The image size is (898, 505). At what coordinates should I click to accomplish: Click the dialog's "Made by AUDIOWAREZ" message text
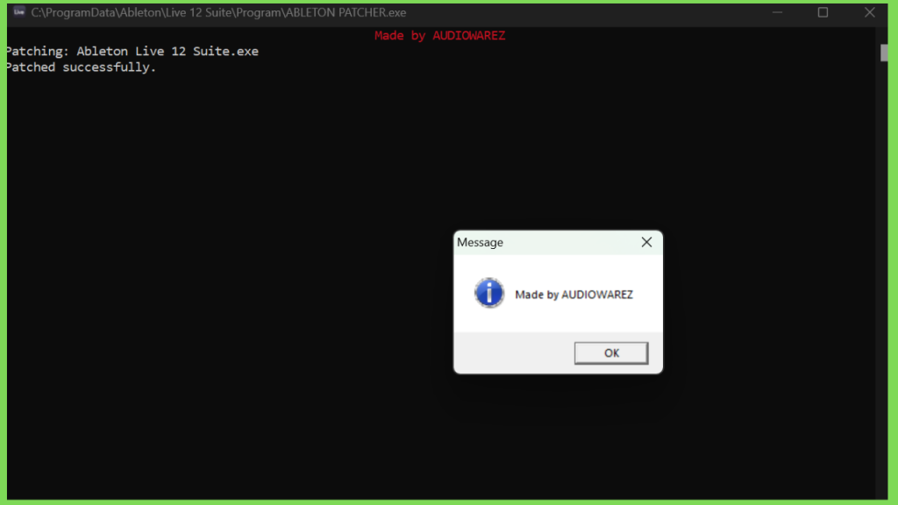click(574, 295)
